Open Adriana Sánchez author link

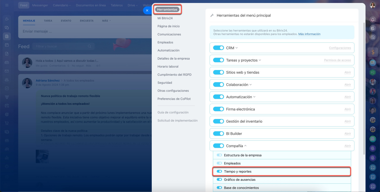pyautogui.click(x=48, y=80)
